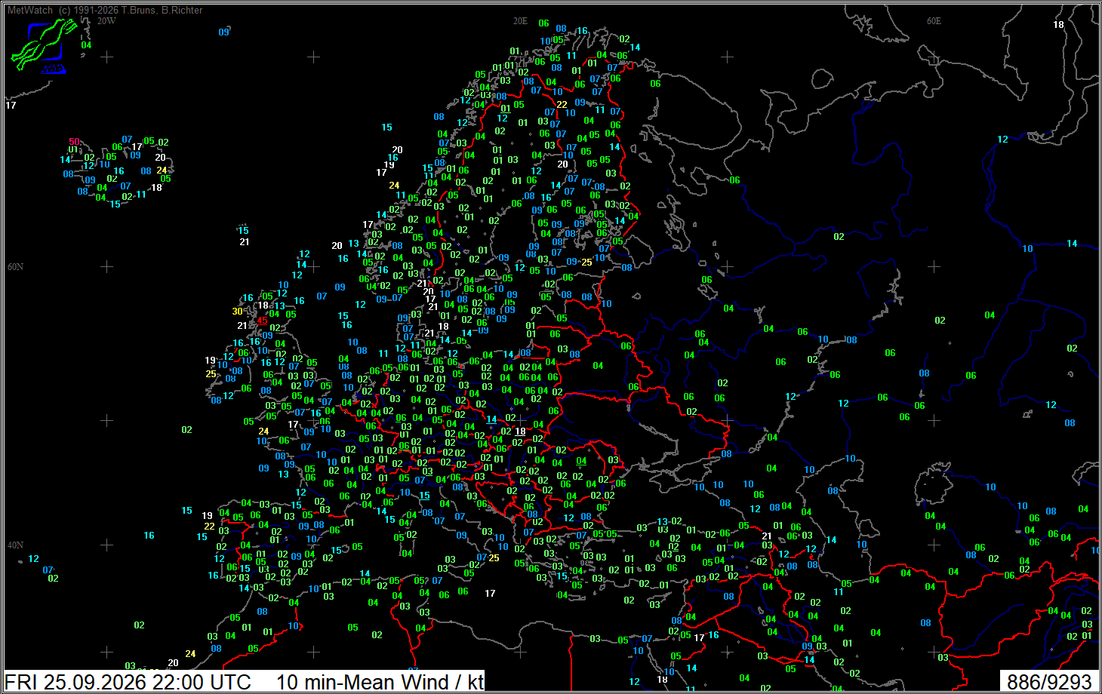Image resolution: width=1102 pixels, height=694 pixels.
Task: Click the grid cross marker next to 20W
Action: click(107, 57)
